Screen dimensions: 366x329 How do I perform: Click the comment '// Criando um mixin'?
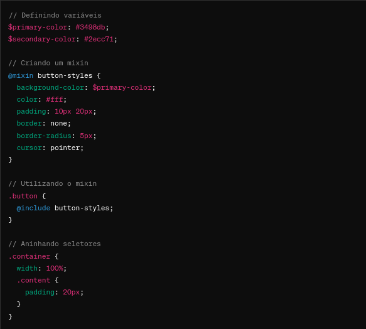coord(48,63)
